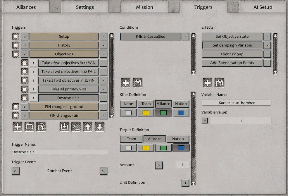The height and width of the screenshot is (196, 288).
Task: Copy the effect with duplicate icon
Action: (219, 83)
